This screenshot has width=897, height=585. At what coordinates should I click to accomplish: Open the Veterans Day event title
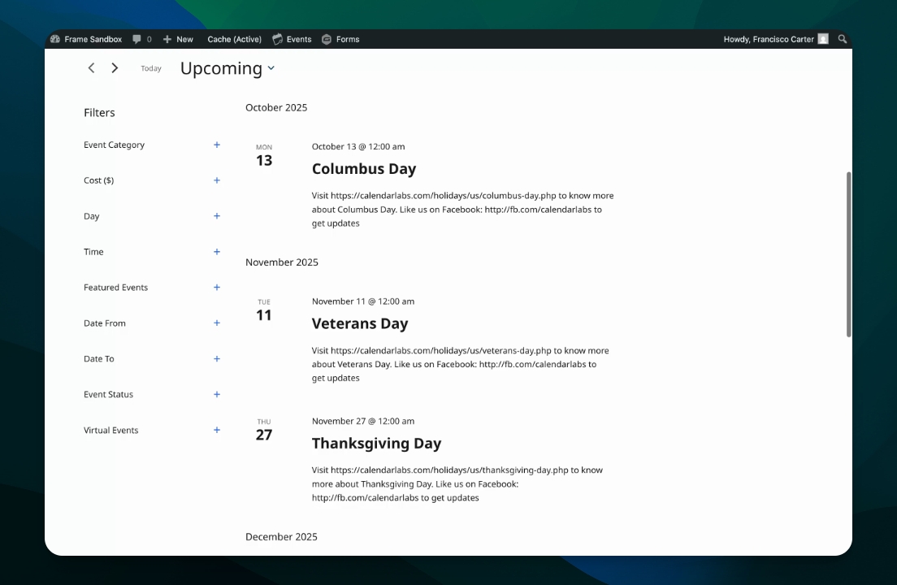[360, 323]
